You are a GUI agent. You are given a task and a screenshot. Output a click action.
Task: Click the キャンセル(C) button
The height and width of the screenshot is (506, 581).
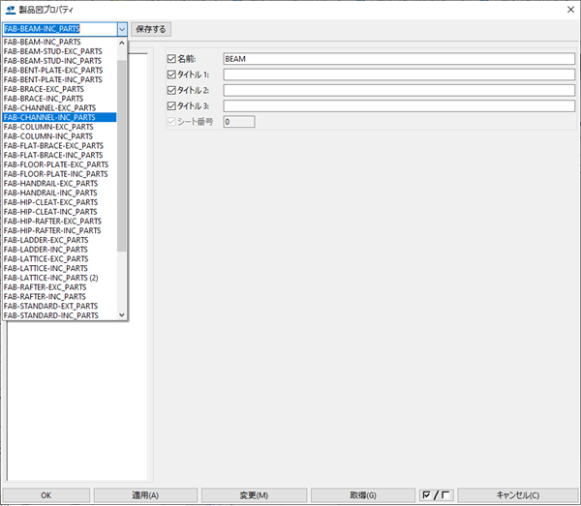pyautogui.click(x=518, y=495)
